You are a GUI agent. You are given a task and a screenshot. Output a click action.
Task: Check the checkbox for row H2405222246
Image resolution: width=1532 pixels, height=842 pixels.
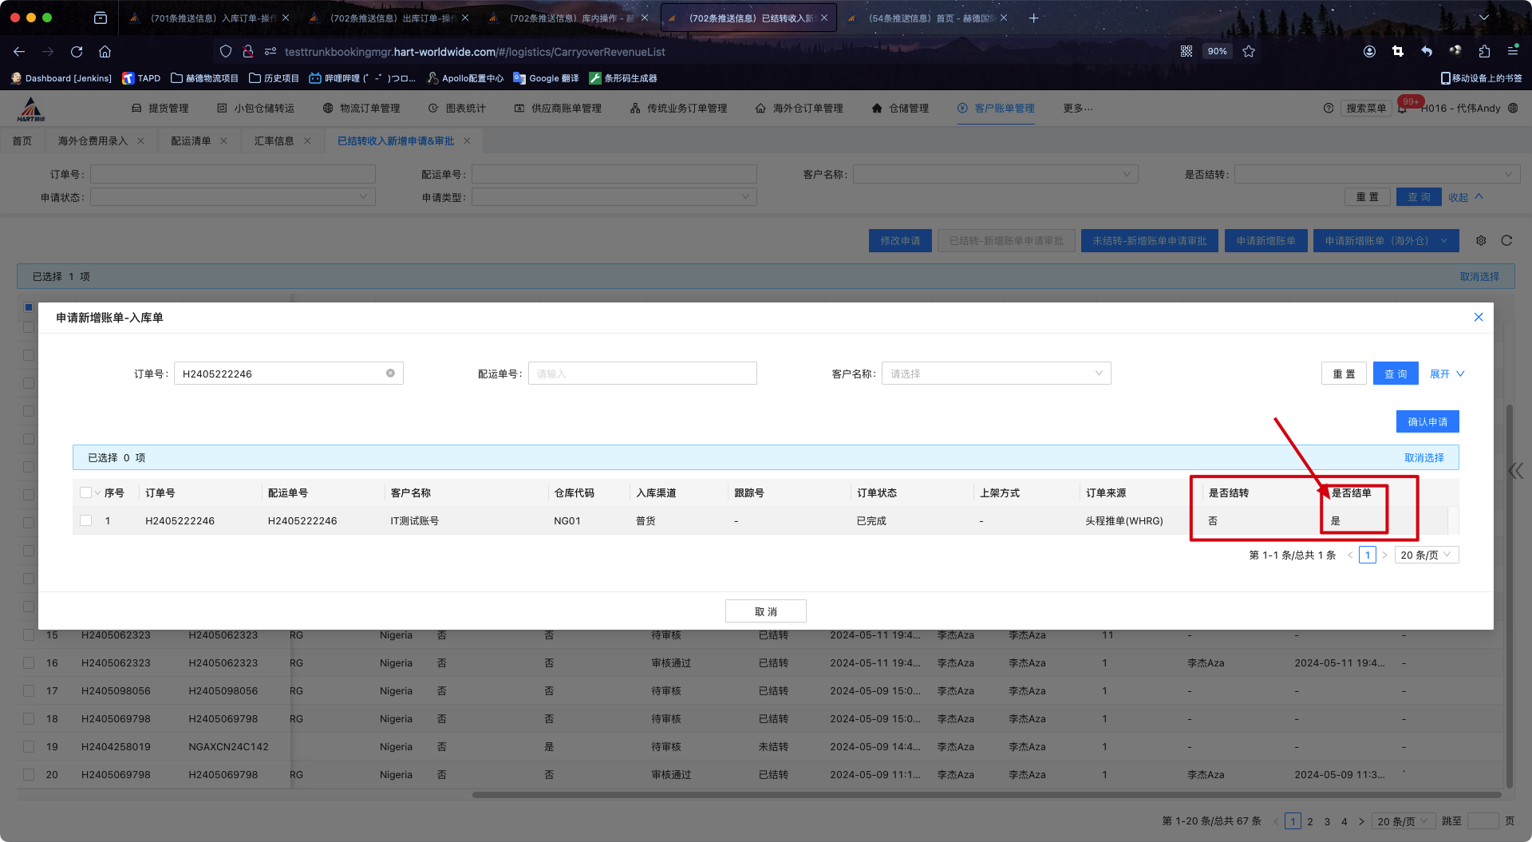(86, 521)
